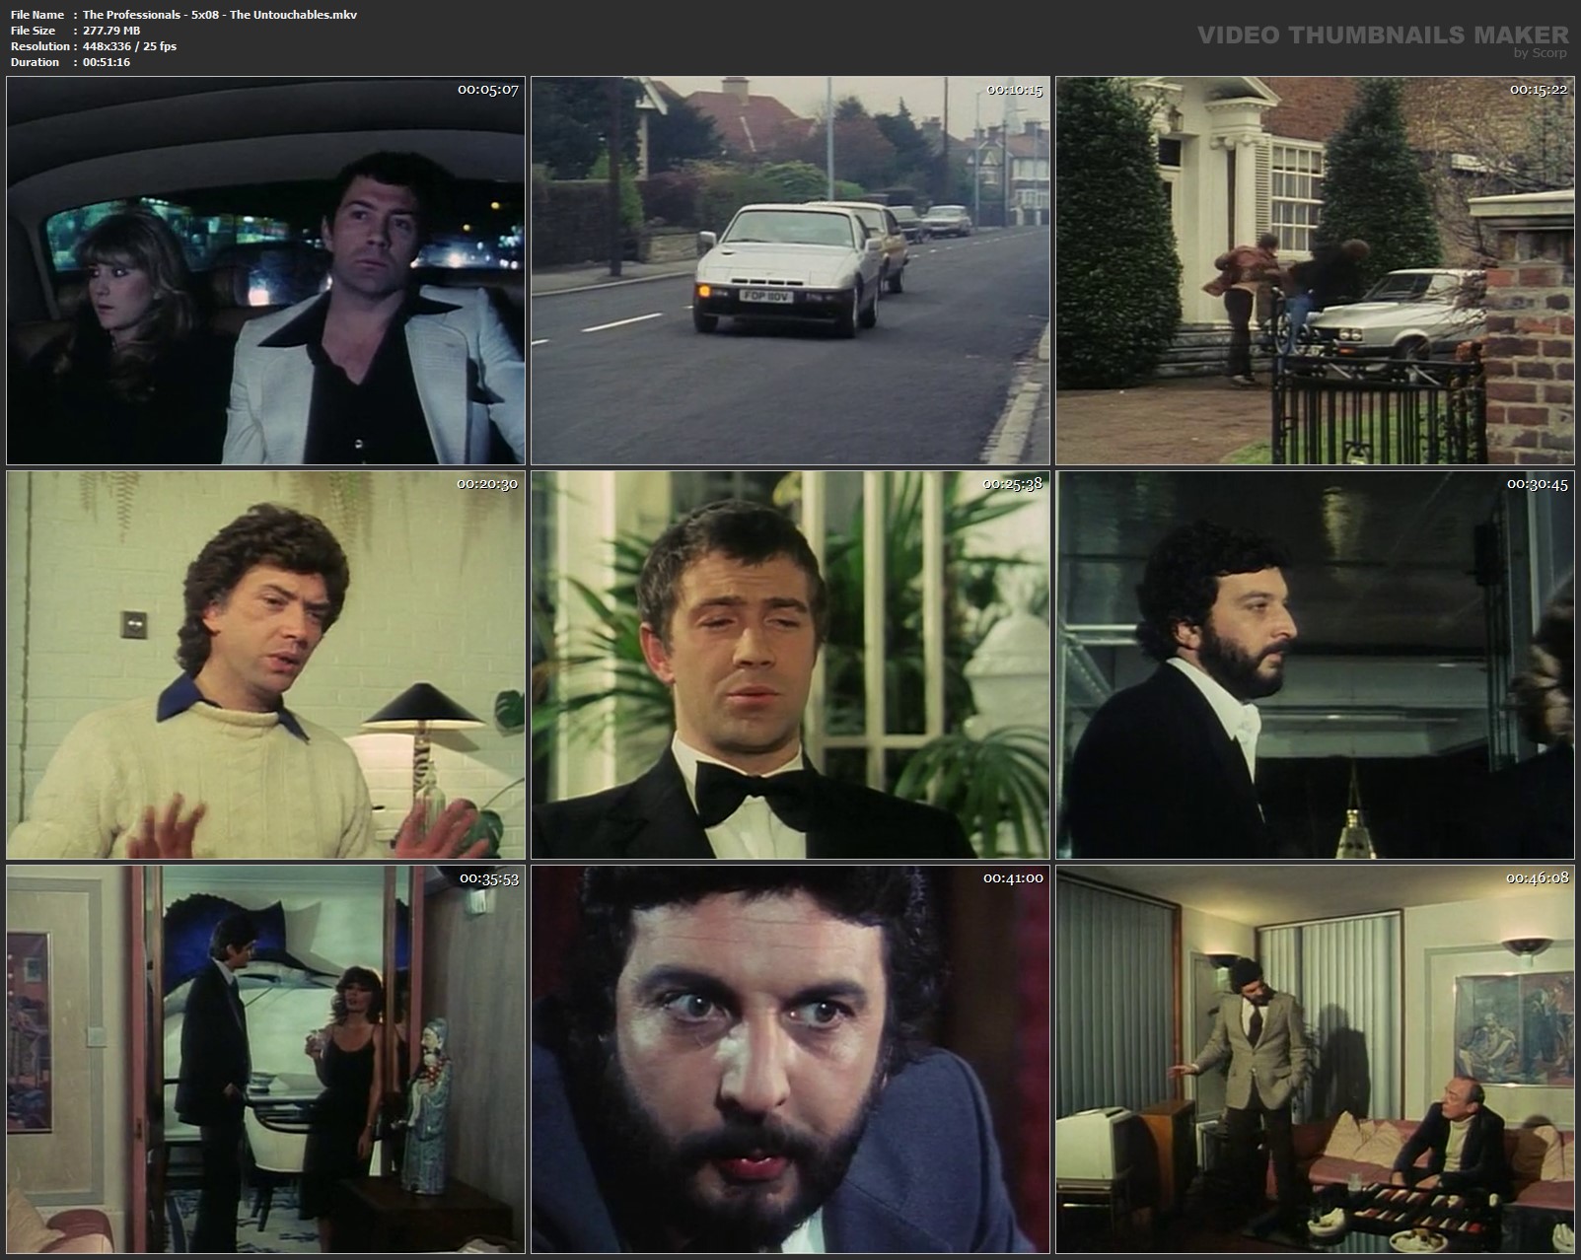Screen dimensions: 1581x1260
Task: Click the file size value 277.79 MB
Action: tap(111, 31)
